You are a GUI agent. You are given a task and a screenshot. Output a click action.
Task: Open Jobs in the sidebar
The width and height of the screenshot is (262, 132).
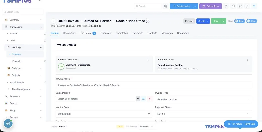point(12,40)
